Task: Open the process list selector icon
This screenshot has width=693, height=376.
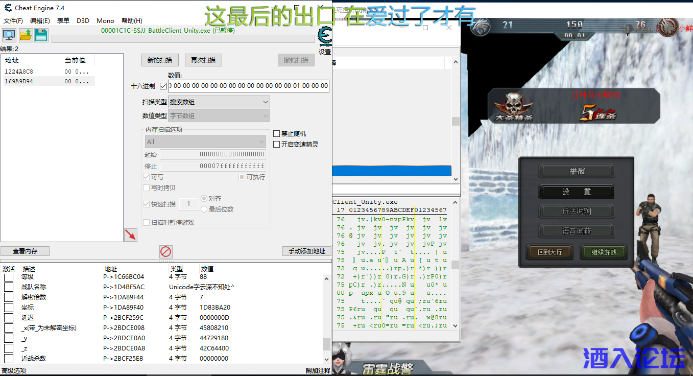Action: pos(8,35)
